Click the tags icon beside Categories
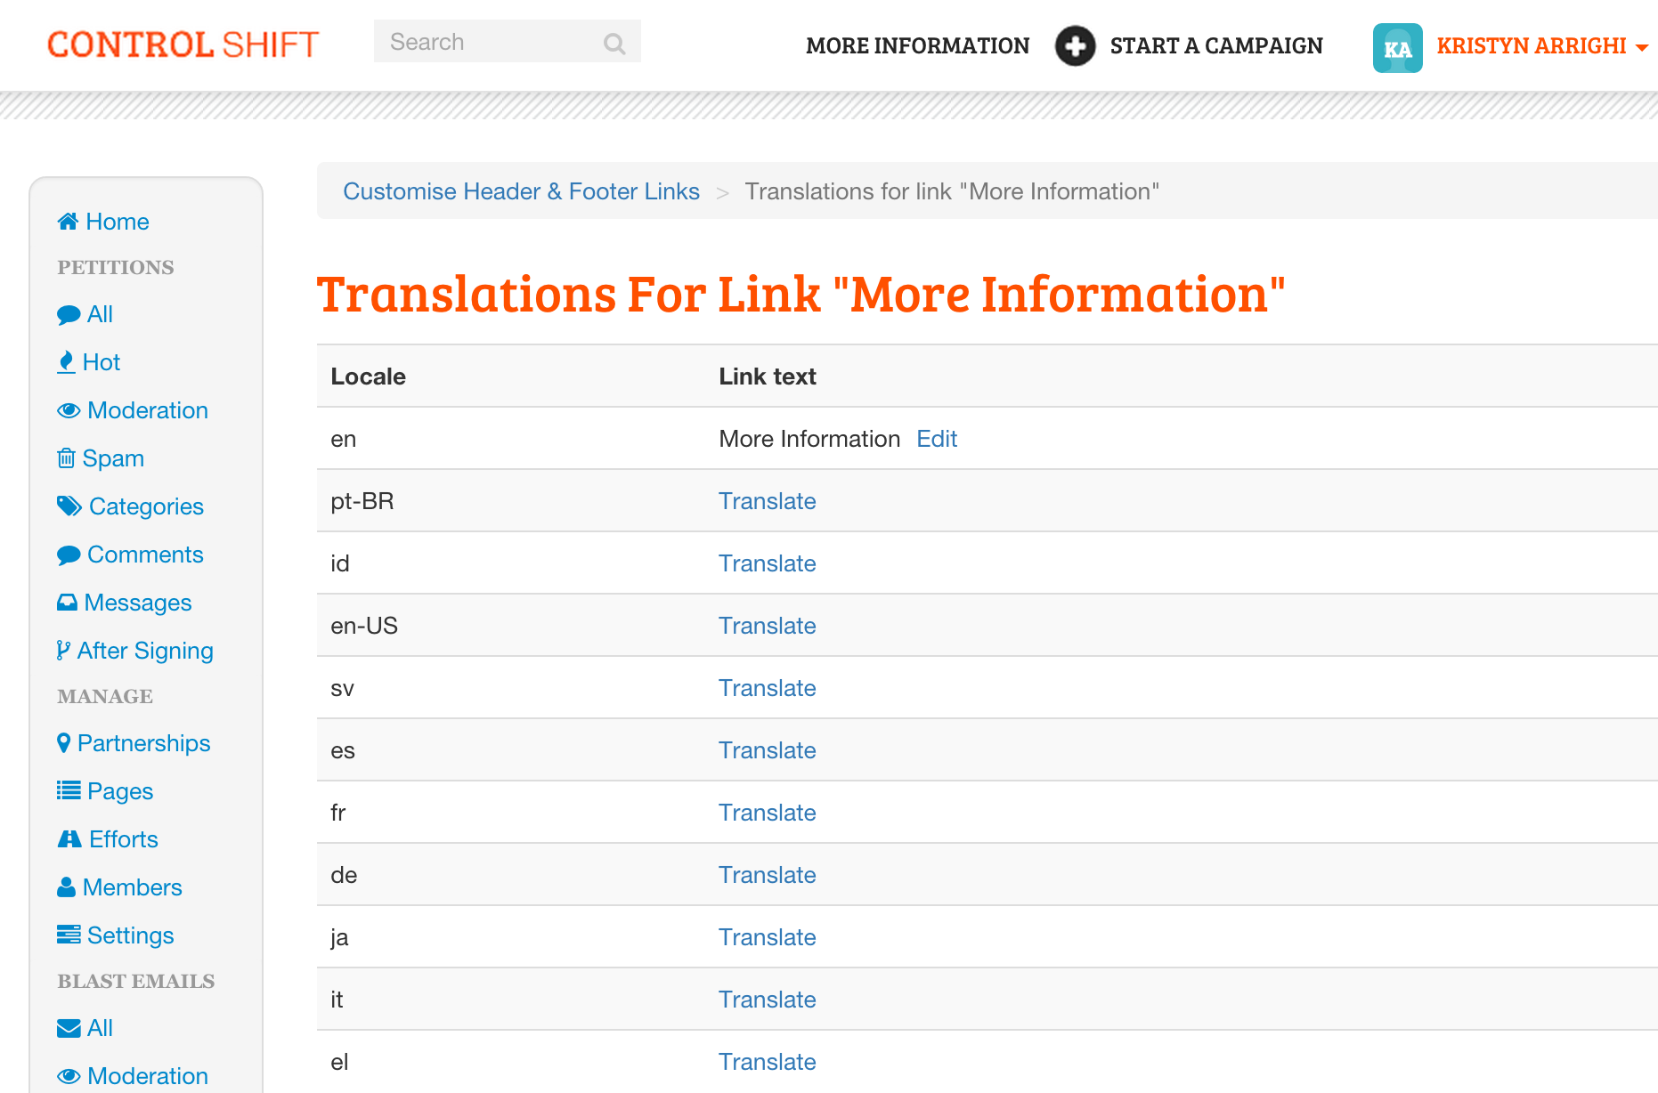The width and height of the screenshot is (1658, 1093). coord(69,506)
